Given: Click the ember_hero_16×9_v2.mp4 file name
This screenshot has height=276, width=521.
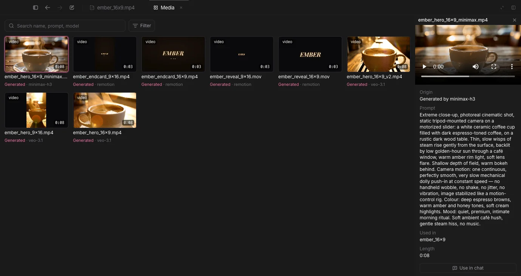Looking at the screenshot, I should (374, 77).
